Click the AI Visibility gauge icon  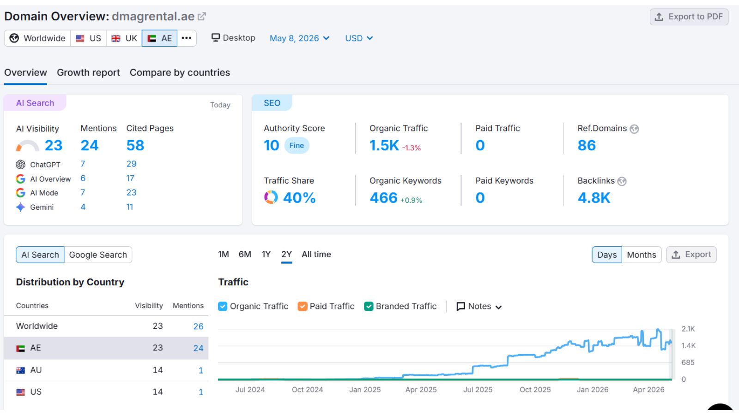[x=28, y=146]
